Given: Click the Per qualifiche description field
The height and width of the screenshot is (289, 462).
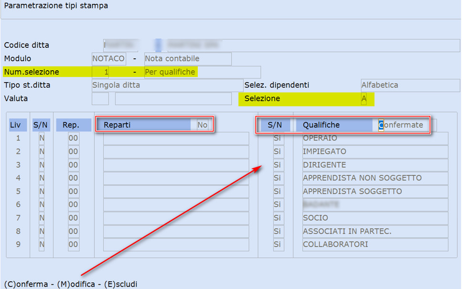Looking at the screenshot, I should 203,72.
